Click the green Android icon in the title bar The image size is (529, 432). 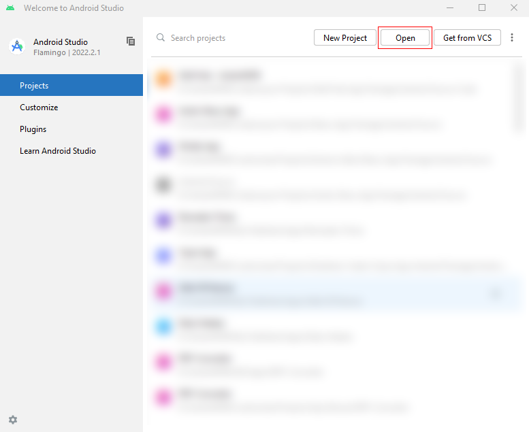10,8
